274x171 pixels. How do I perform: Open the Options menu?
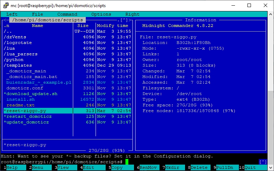[x=101, y=14]
